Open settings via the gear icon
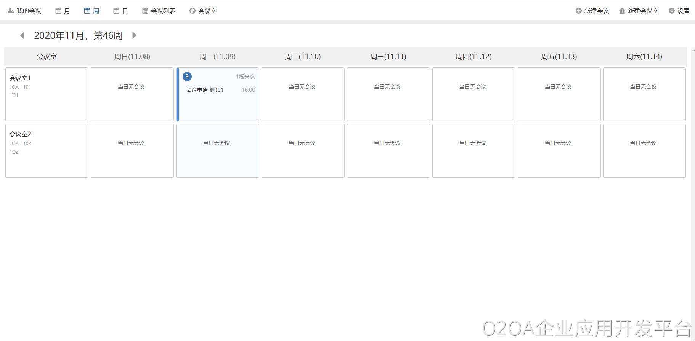Image resolution: width=695 pixels, height=341 pixels. (672, 11)
